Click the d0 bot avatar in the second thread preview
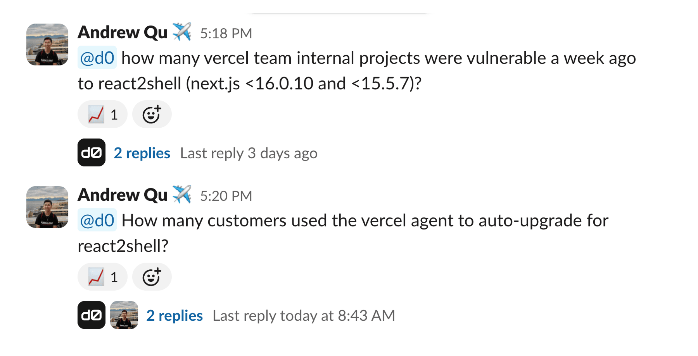Screen dimensions: 698x356 coord(91,315)
